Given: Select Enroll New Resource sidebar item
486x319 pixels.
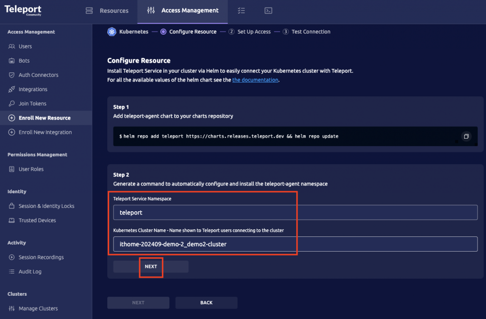Looking at the screenshot, I should [46, 118].
